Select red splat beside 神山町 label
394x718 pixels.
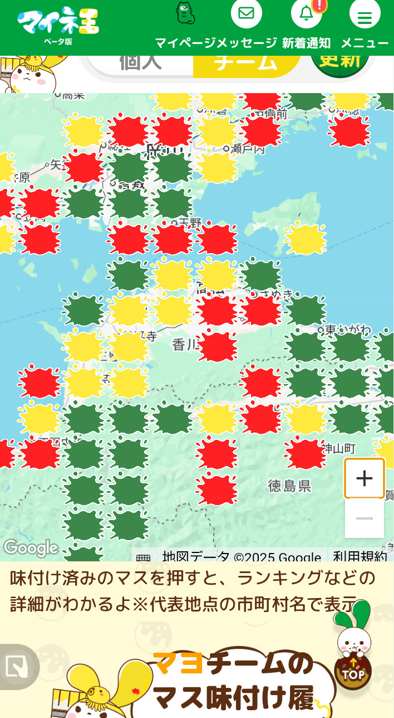(305, 453)
